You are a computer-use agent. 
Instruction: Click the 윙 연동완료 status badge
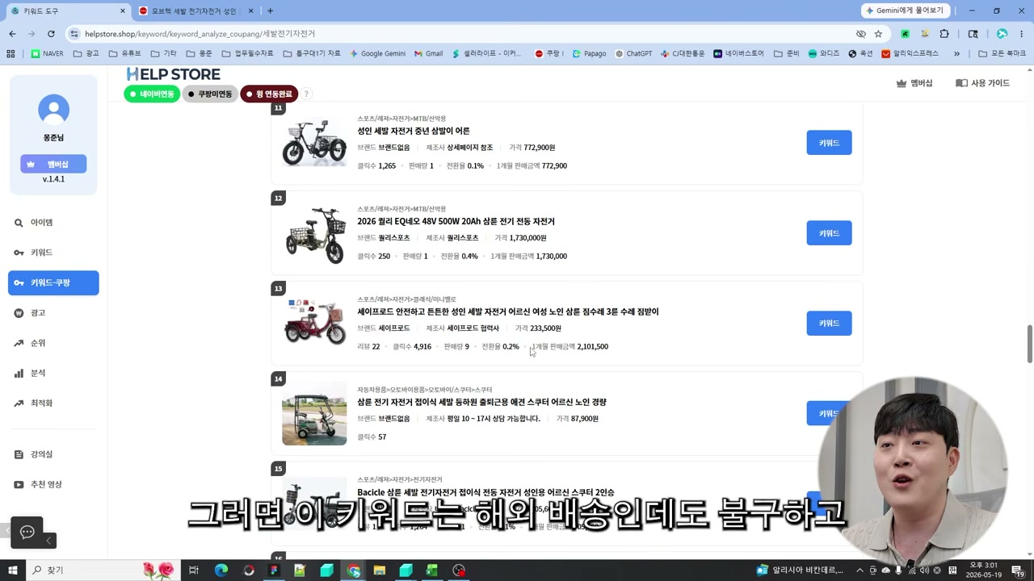pyautogui.click(x=269, y=94)
